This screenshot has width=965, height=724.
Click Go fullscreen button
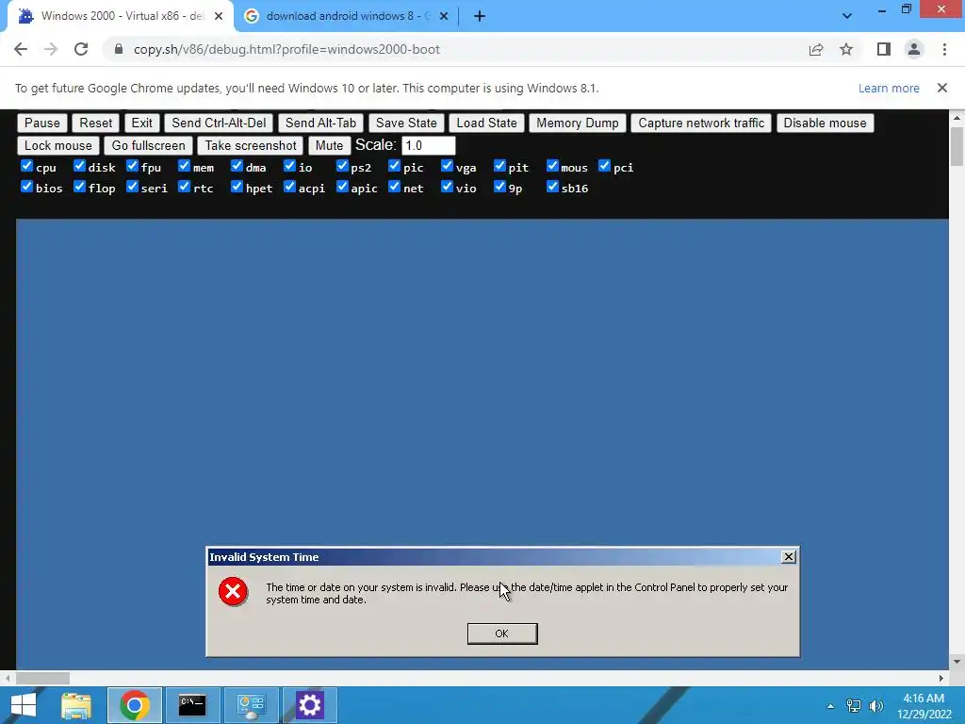coord(148,146)
